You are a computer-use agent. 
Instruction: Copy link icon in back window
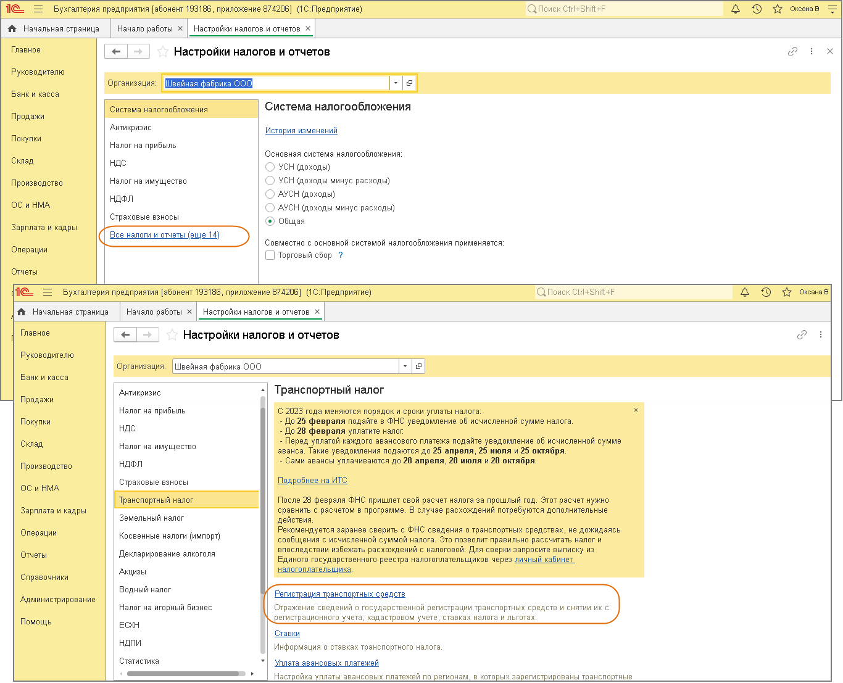pyautogui.click(x=793, y=52)
